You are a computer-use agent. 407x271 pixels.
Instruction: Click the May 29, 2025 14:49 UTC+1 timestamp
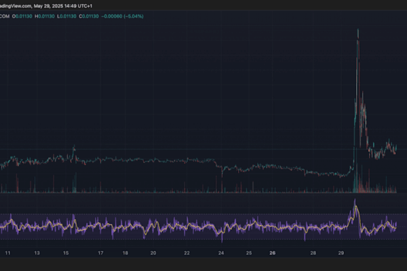pyautogui.click(x=63, y=5)
